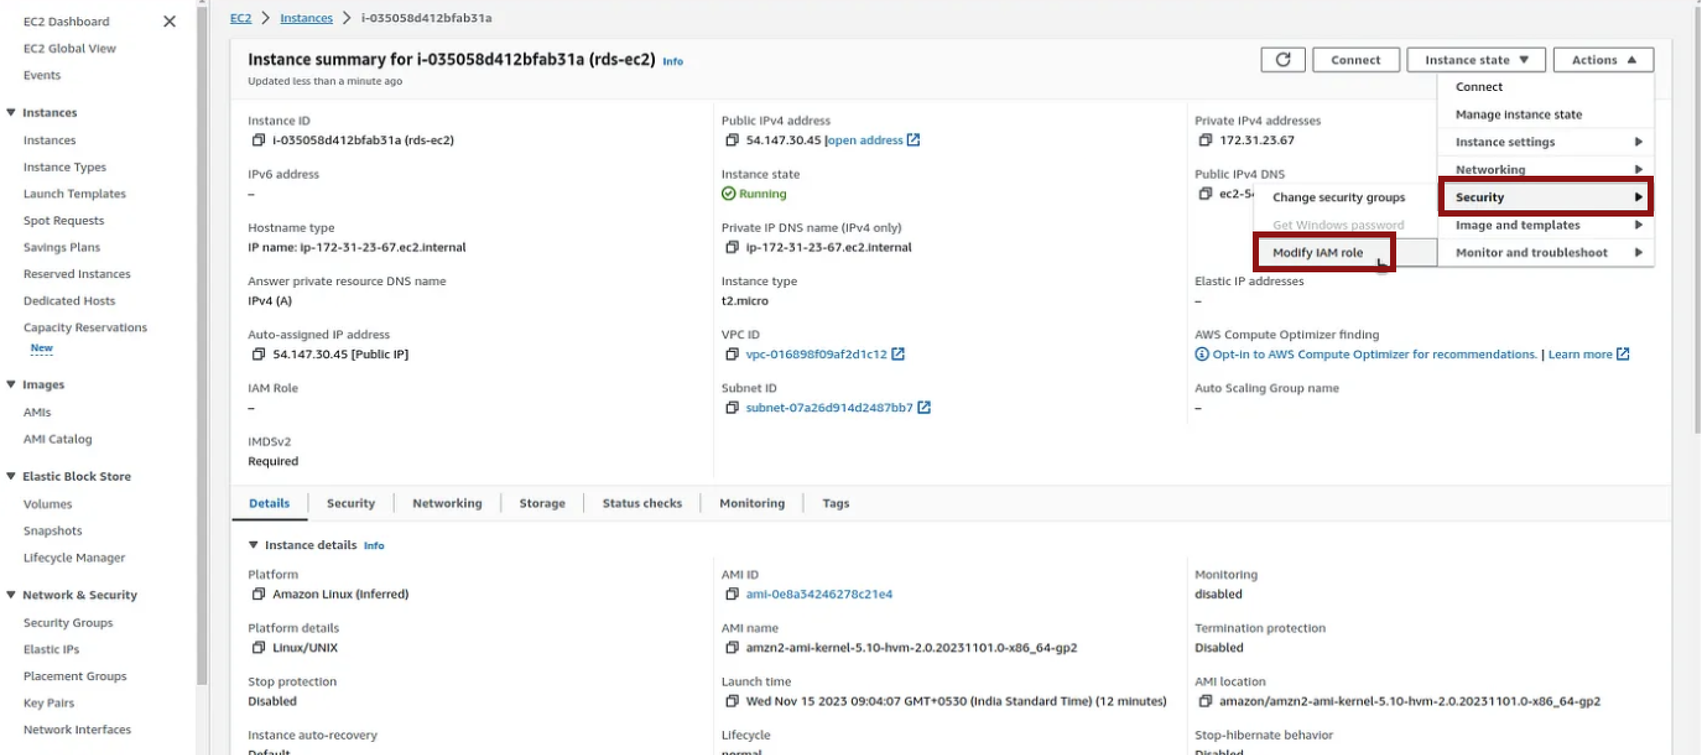Image resolution: width=1702 pixels, height=755 pixels.
Task: Expand the Instance settings submenu
Action: [1545, 142]
